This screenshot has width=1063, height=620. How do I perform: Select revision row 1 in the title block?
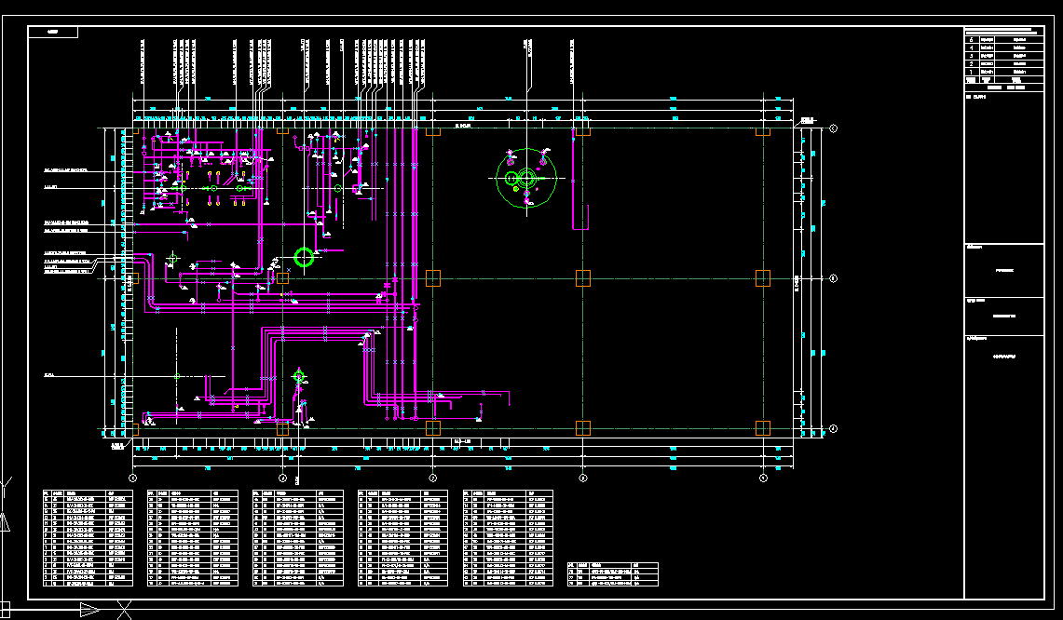1003,71
